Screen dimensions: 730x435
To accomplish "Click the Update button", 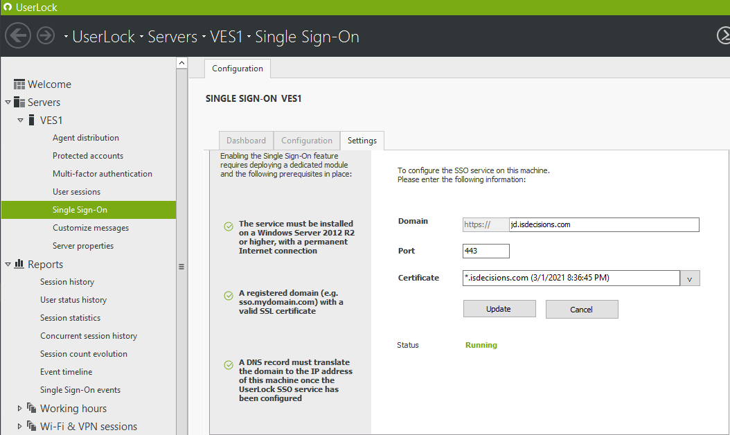I will [499, 309].
